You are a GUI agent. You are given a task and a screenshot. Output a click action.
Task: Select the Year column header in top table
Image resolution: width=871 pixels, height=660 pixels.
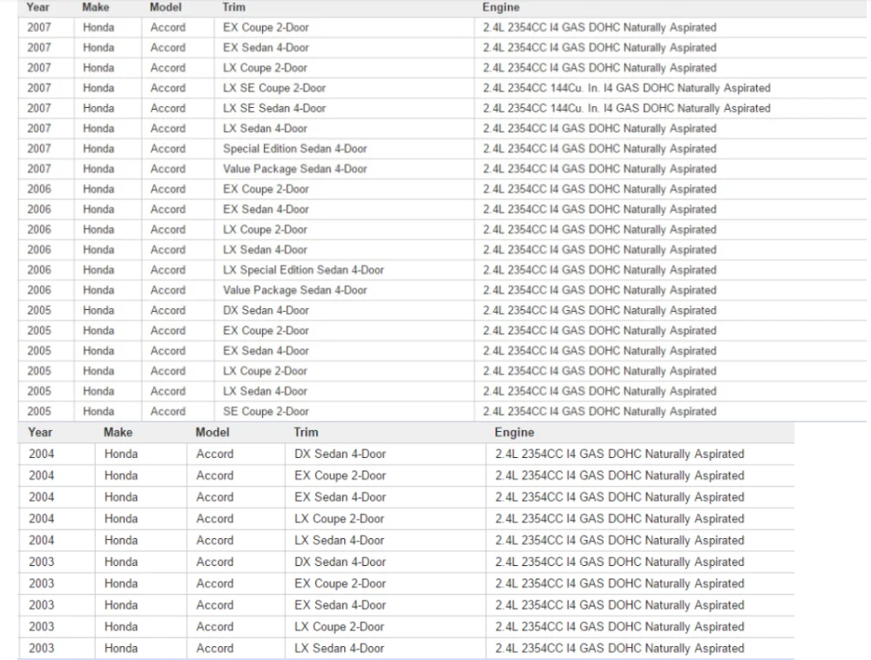(37, 7)
